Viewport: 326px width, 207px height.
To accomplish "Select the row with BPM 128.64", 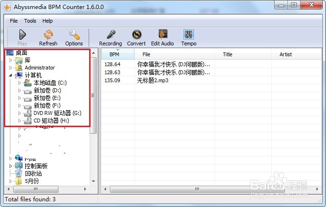I will click(211, 64).
